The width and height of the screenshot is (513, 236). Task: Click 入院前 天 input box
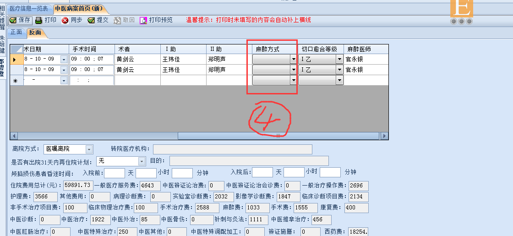point(115,172)
